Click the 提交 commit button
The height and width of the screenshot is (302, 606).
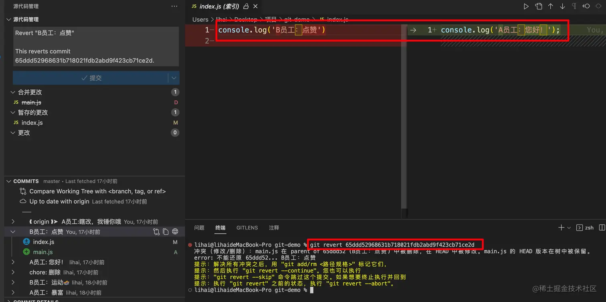tap(91, 78)
